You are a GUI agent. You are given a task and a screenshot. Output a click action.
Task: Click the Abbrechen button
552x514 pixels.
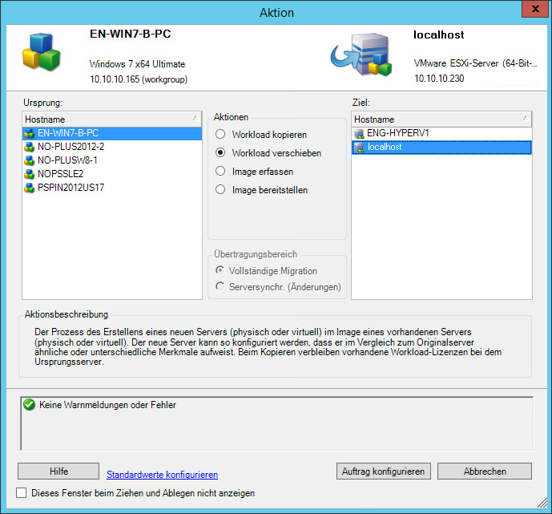click(484, 471)
